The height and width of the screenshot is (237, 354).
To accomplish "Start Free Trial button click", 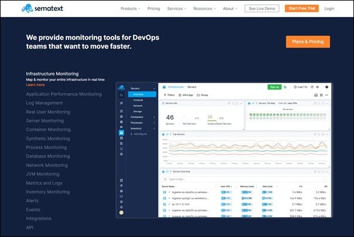I will click(x=302, y=8).
